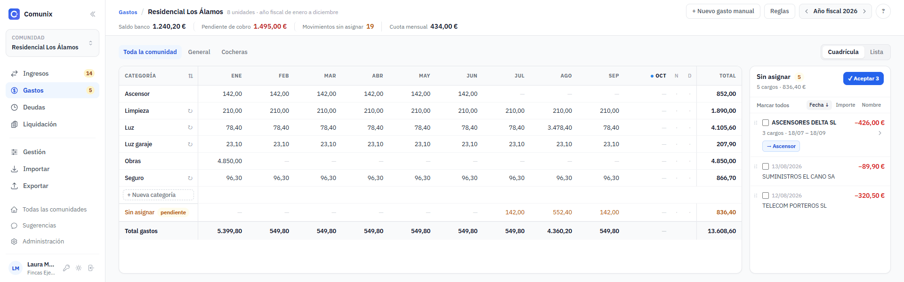The width and height of the screenshot is (904, 282).
Task: Click the recurring icon on the Luz row
Action: [190, 127]
